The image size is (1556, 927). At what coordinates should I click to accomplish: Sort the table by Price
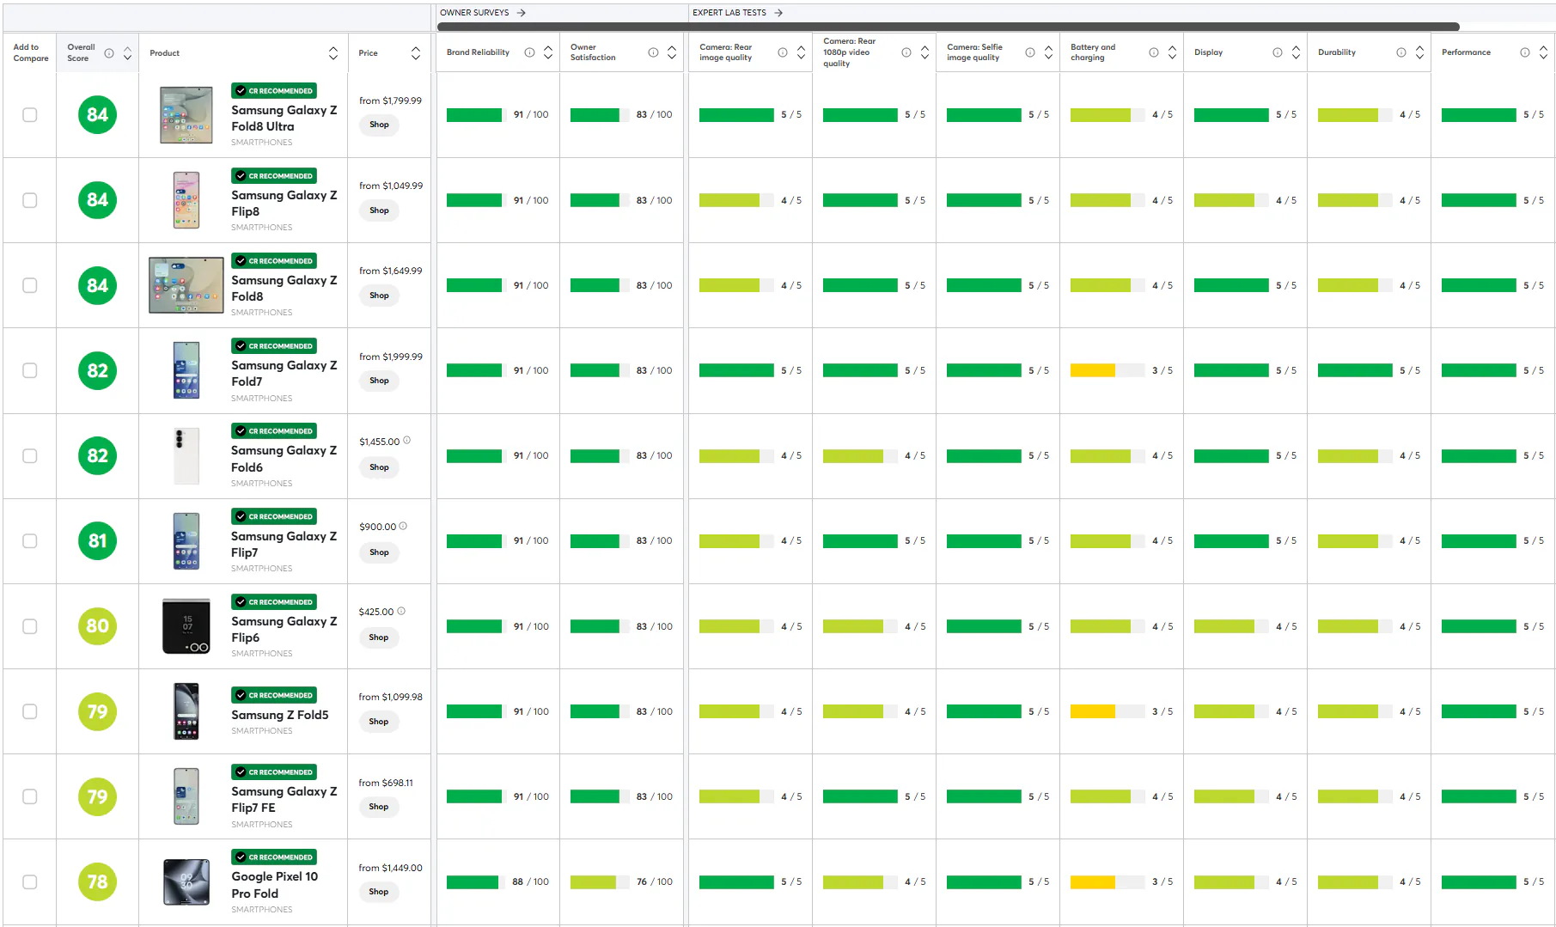click(416, 53)
